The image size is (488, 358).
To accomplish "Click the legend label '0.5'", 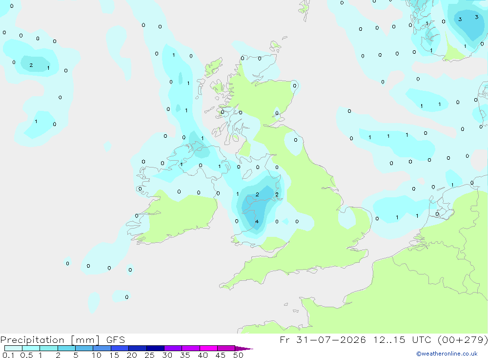I will tap(26, 355).
